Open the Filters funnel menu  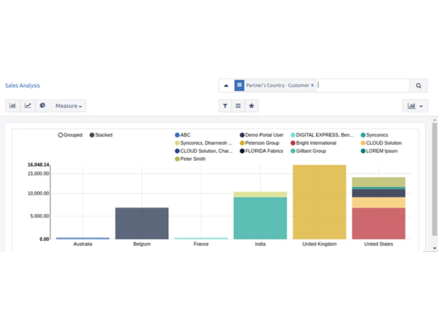(225, 106)
